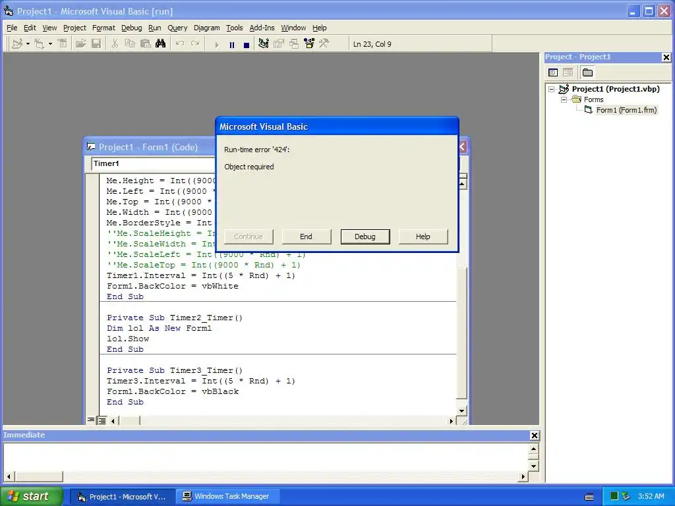The width and height of the screenshot is (675, 506).
Task: Click the Redo toolbar icon
Action: click(195, 44)
